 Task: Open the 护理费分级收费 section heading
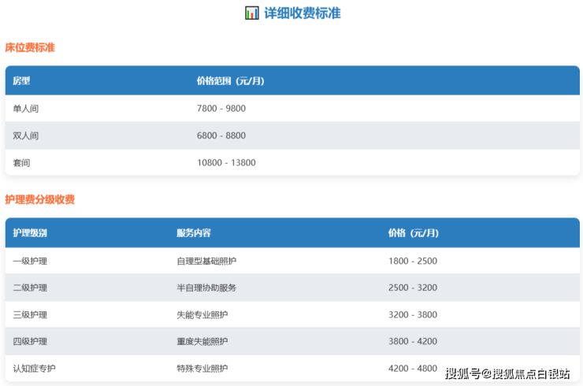point(40,199)
